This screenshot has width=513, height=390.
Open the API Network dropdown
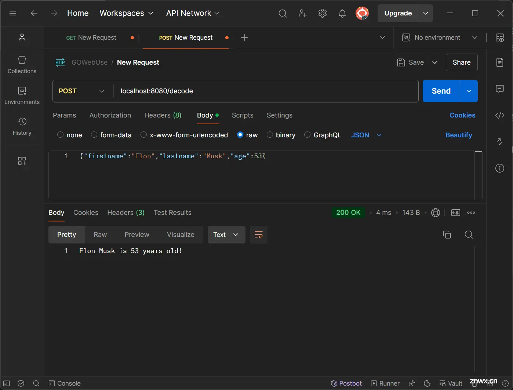193,13
